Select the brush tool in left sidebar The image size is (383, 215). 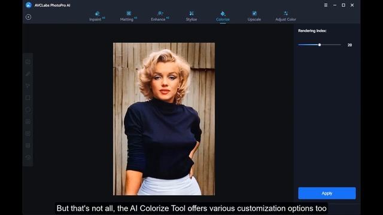coord(28,74)
